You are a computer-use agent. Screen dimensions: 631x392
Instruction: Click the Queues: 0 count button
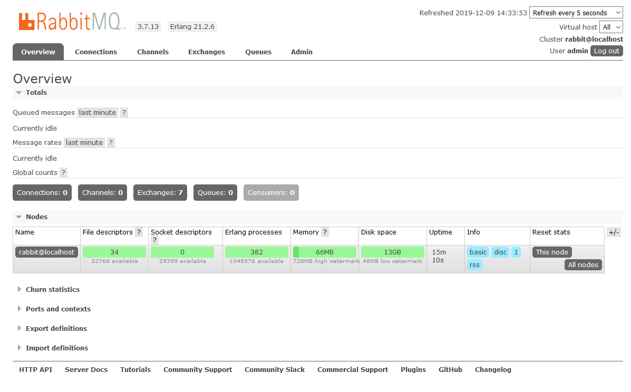(x=215, y=193)
